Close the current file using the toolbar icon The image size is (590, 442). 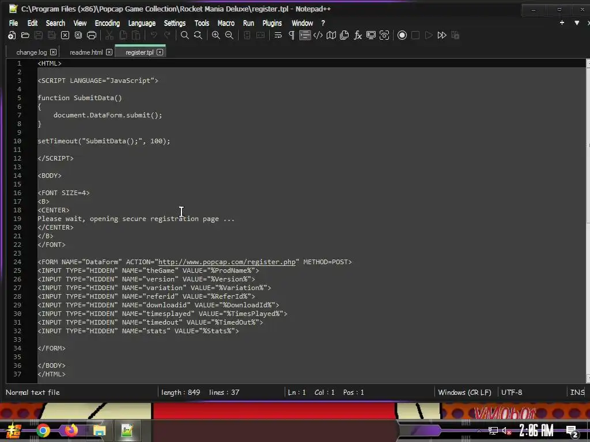tap(65, 35)
